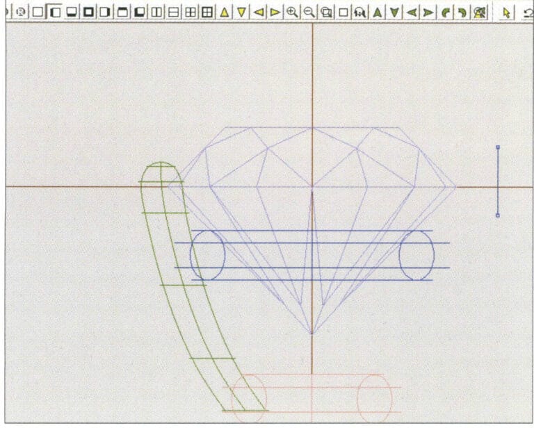Select the right-shaded square view icon
Image resolution: width=534 pixels, height=428 pixels.
pos(104,13)
